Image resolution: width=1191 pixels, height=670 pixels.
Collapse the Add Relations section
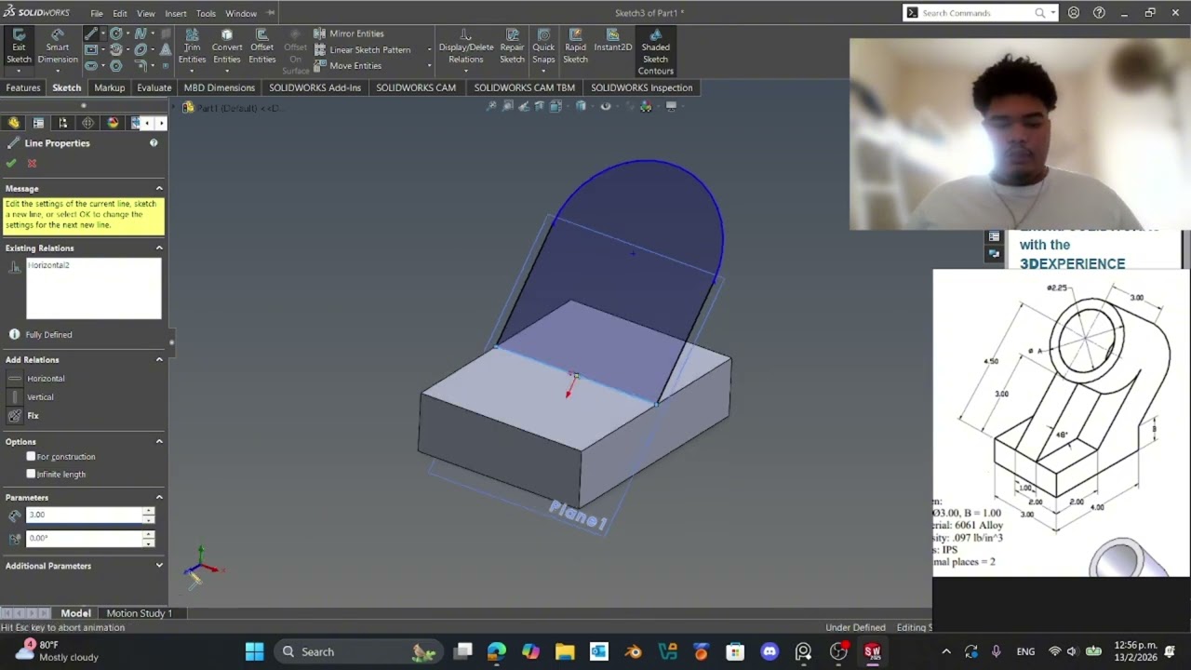[x=159, y=360]
